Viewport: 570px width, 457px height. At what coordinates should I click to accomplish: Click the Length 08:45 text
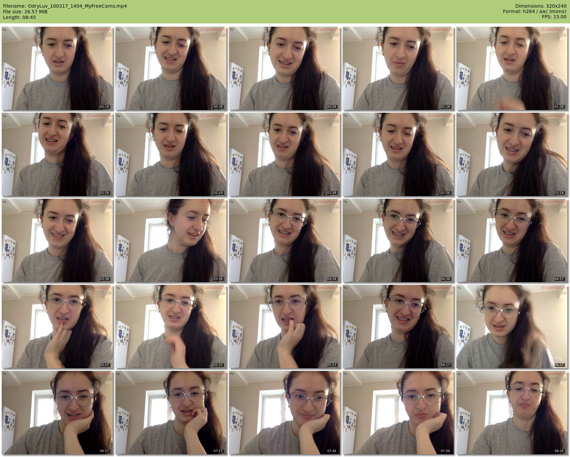(19, 17)
